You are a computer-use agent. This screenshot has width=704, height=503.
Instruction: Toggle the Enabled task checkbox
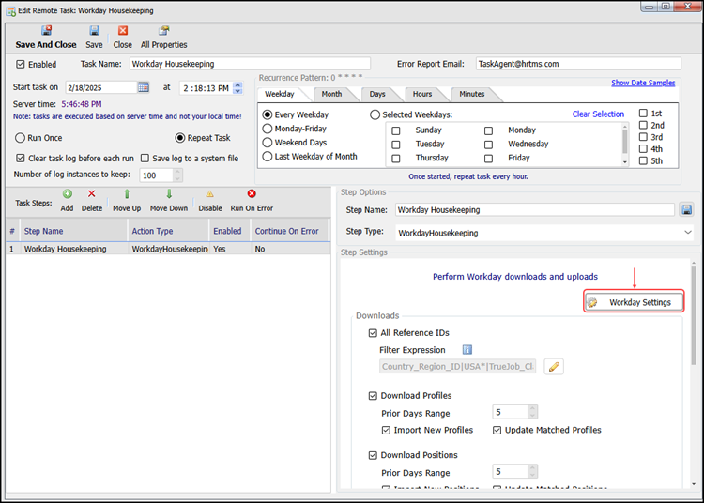coord(21,64)
